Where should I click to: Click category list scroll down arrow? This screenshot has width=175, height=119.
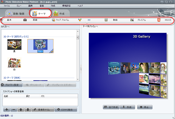(x=78, y=79)
